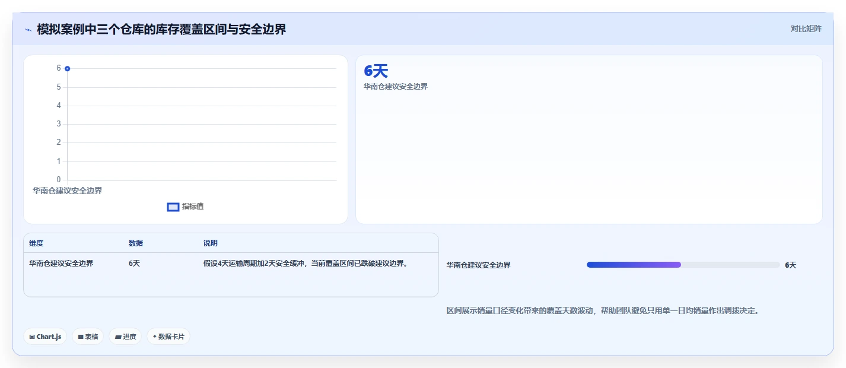Select the 表格 tag chip
Screen dimensions: 846x368
(x=88, y=337)
